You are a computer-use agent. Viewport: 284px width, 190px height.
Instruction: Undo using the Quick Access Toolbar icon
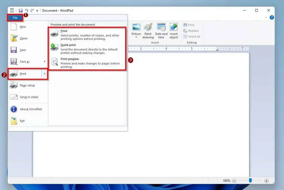click(x=27, y=10)
